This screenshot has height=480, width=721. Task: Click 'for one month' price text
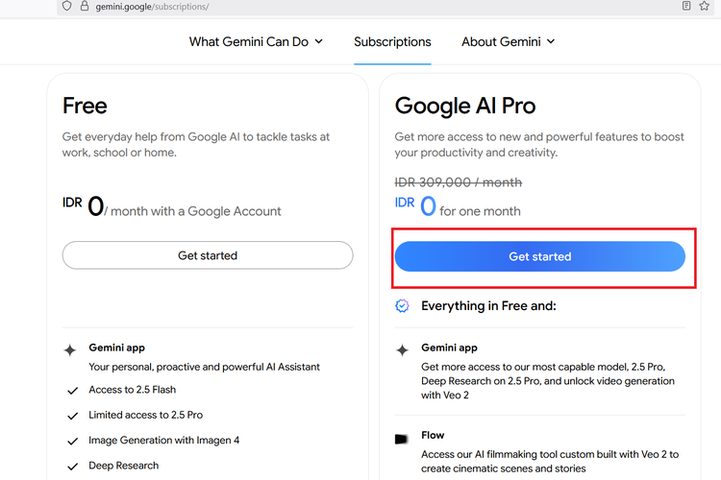[x=480, y=211]
